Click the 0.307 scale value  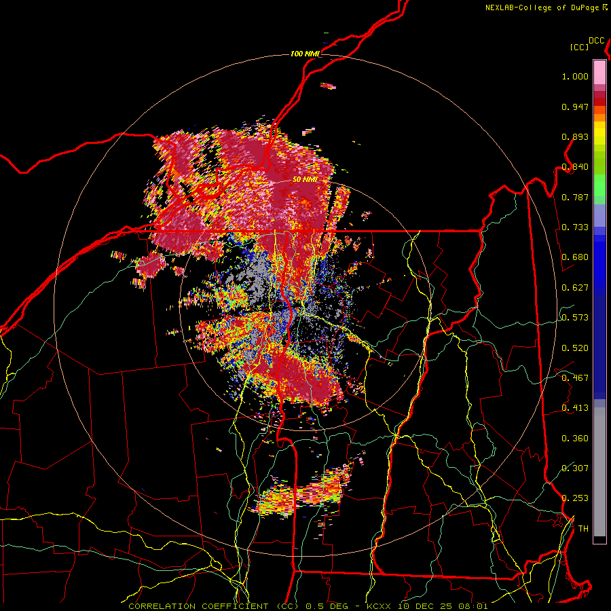575,468
